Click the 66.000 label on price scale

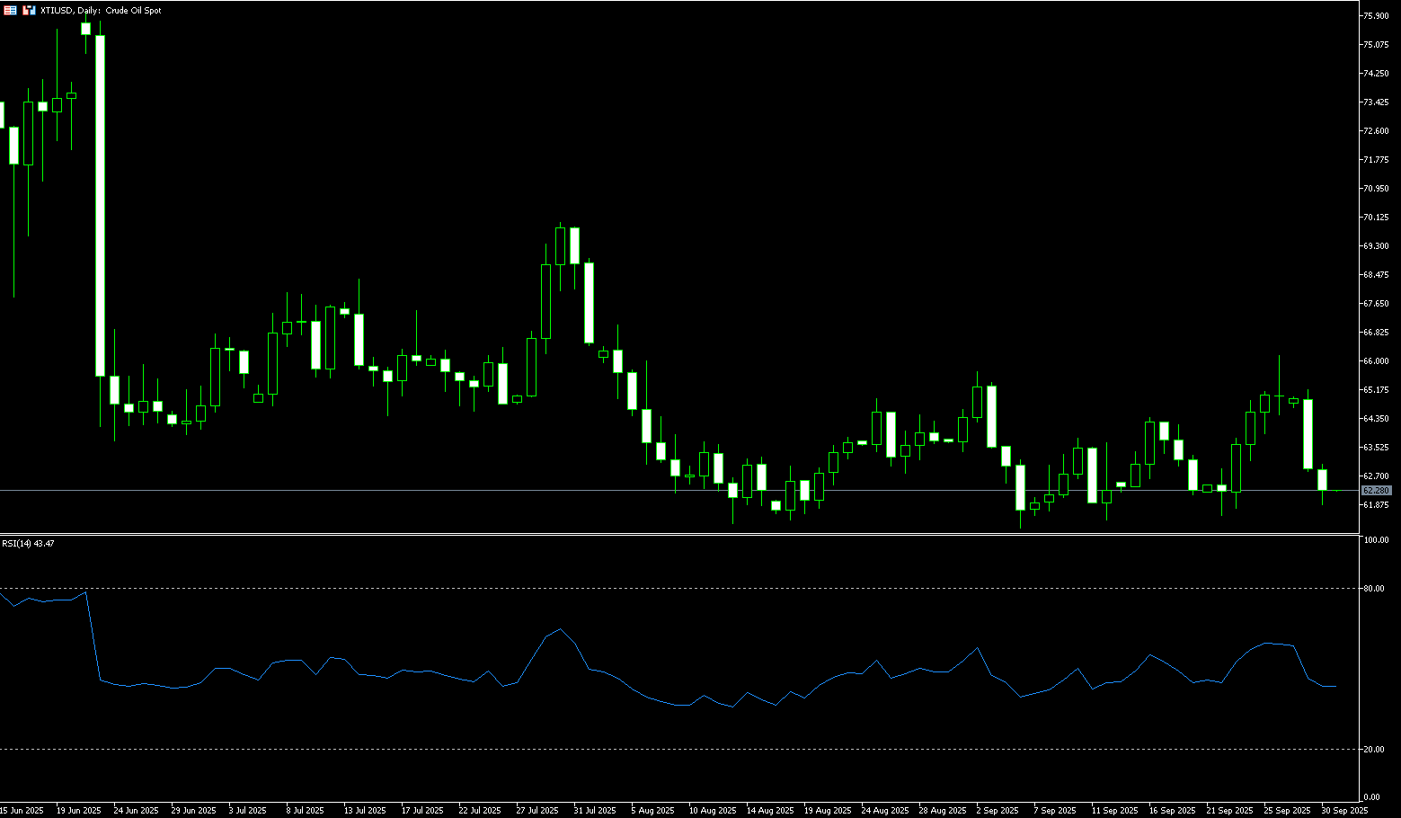tap(1376, 361)
